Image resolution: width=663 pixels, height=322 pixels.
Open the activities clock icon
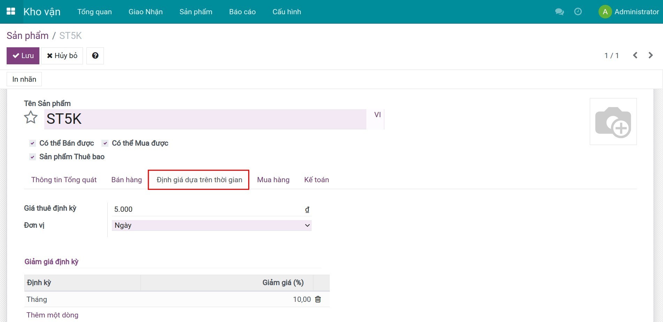coord(578,12)
